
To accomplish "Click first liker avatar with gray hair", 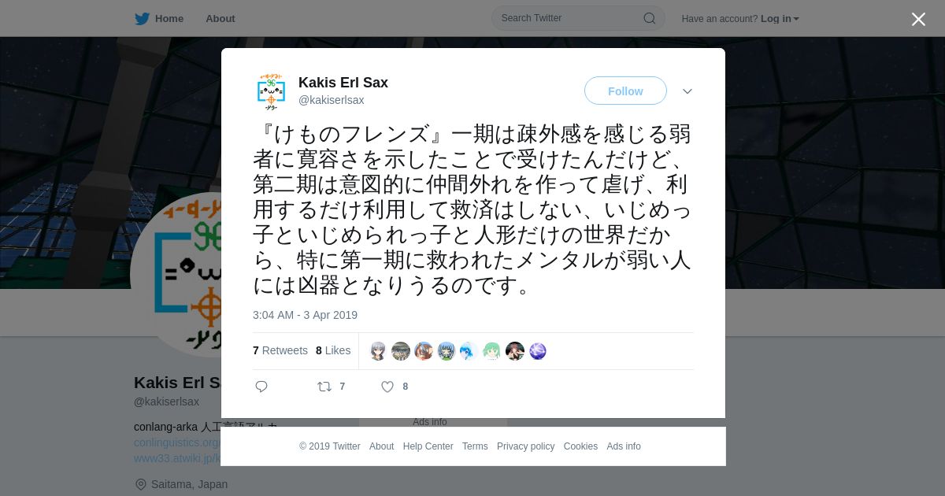I will (379, 351).
